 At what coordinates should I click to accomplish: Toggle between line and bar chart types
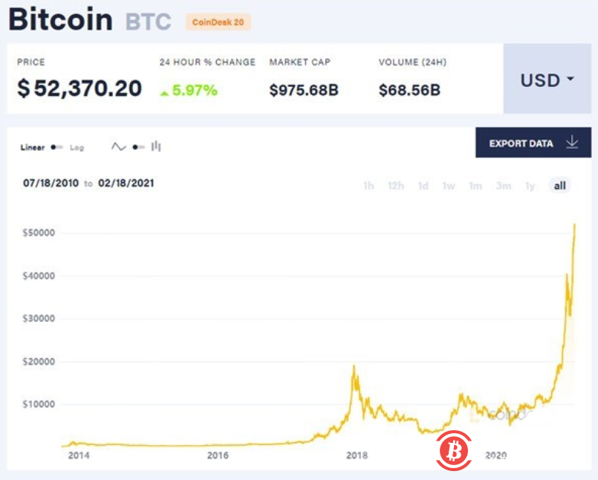[137, 147]
